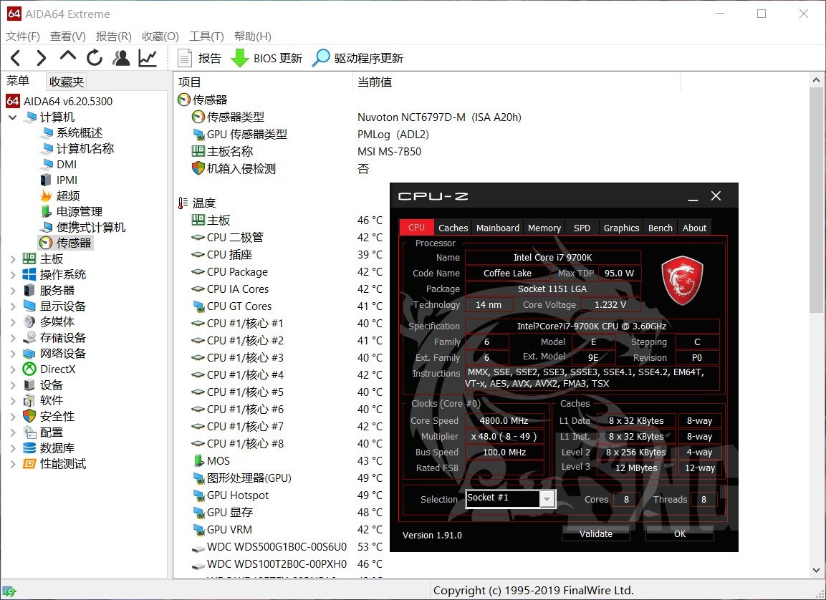Collapse the 计算机 tree node
Viewport: 826px width, 600px height.
click(12, 117)
